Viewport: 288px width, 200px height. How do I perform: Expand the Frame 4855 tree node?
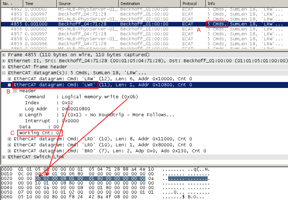[x=4, y=55]
